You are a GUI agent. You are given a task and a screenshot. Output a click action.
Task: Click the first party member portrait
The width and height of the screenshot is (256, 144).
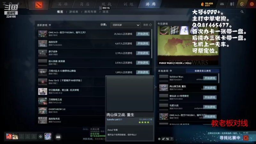click(x=9, y=136)
